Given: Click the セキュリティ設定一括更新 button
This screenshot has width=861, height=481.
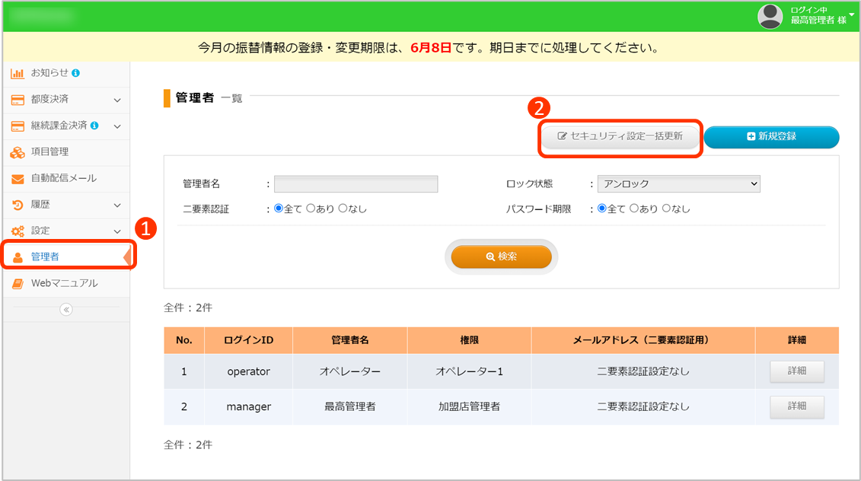Looking at the screenshot, I should click(x=620, y=136).
